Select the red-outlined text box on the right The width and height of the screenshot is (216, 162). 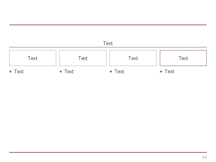(x=183, y=58)
